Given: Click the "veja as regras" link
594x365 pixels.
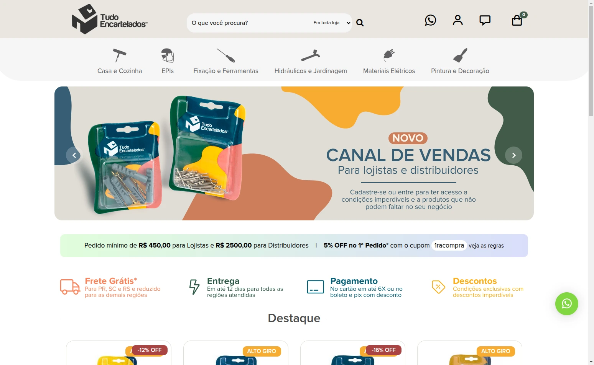Looking at the screenshot, I should pyautogui.click(x=486, y=246).
